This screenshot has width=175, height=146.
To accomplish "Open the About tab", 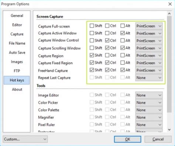I will point(17,89).
